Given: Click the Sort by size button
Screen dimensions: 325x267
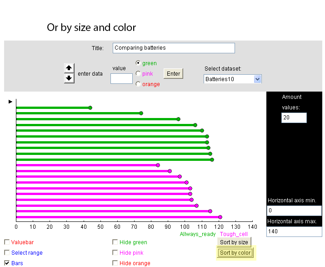Looking at the screenshot, I should coord(234,242).
